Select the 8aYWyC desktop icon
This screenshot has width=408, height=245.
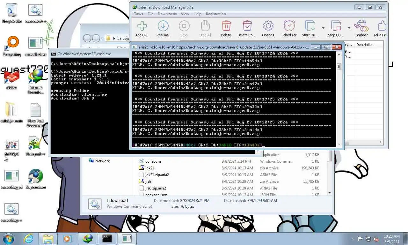[x=12, y=147]
